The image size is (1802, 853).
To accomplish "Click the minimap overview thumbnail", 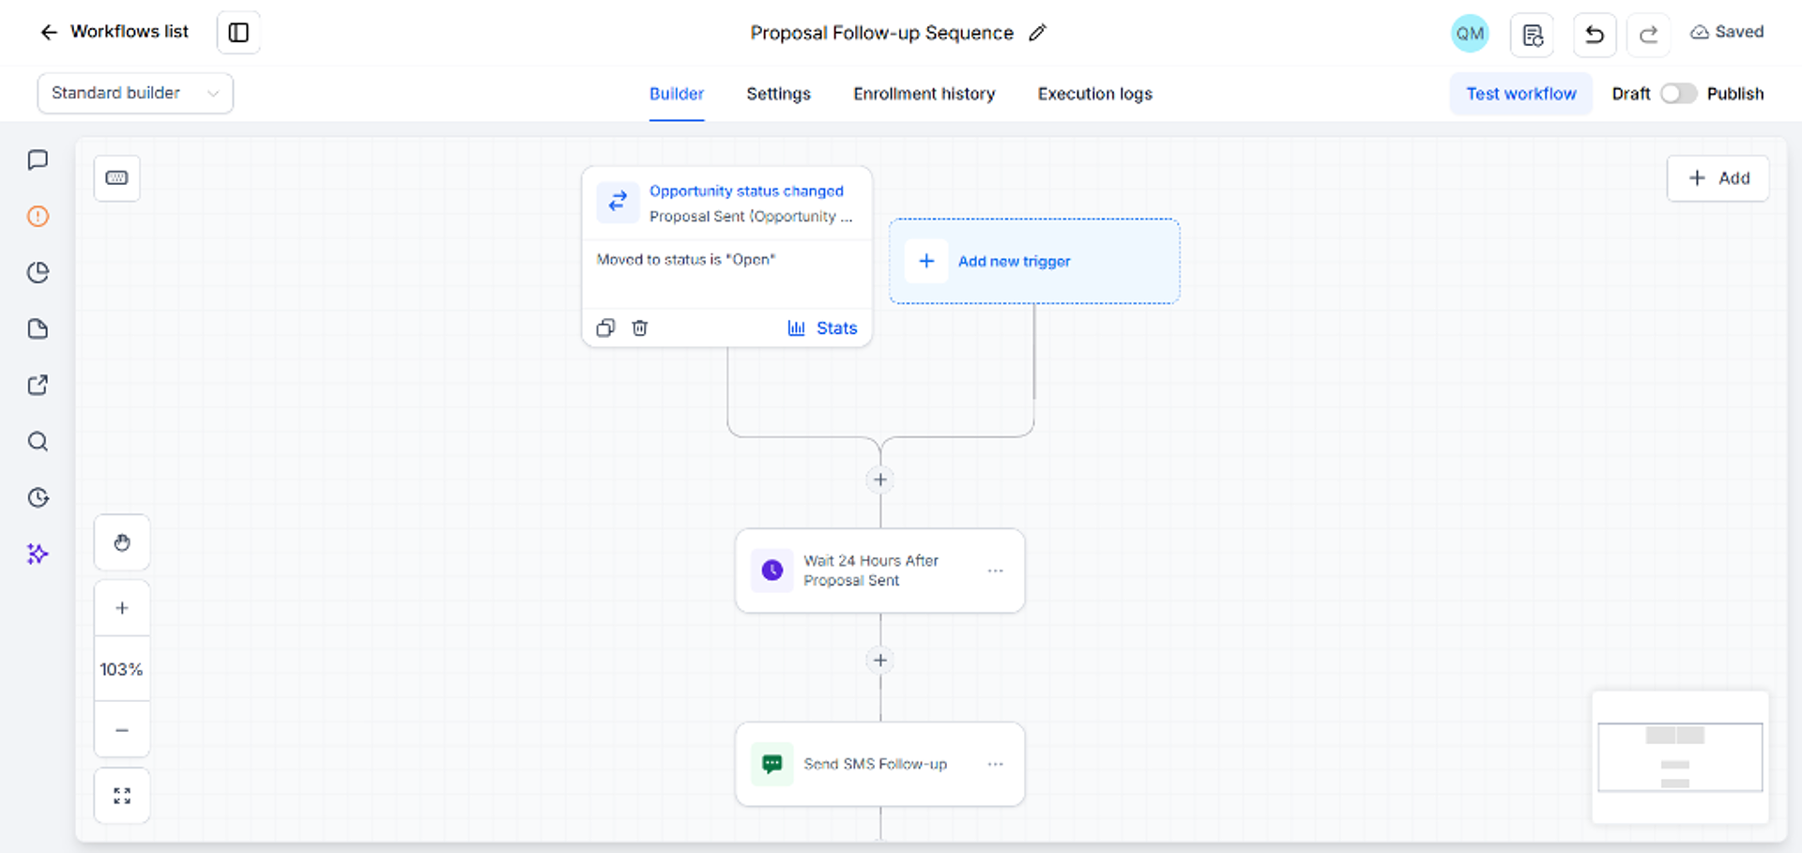I will click(x=1680, y=757).
